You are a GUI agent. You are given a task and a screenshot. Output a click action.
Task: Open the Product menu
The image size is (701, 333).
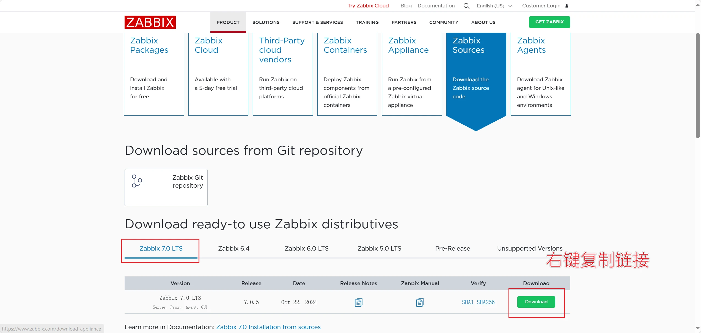coord(228,22)
